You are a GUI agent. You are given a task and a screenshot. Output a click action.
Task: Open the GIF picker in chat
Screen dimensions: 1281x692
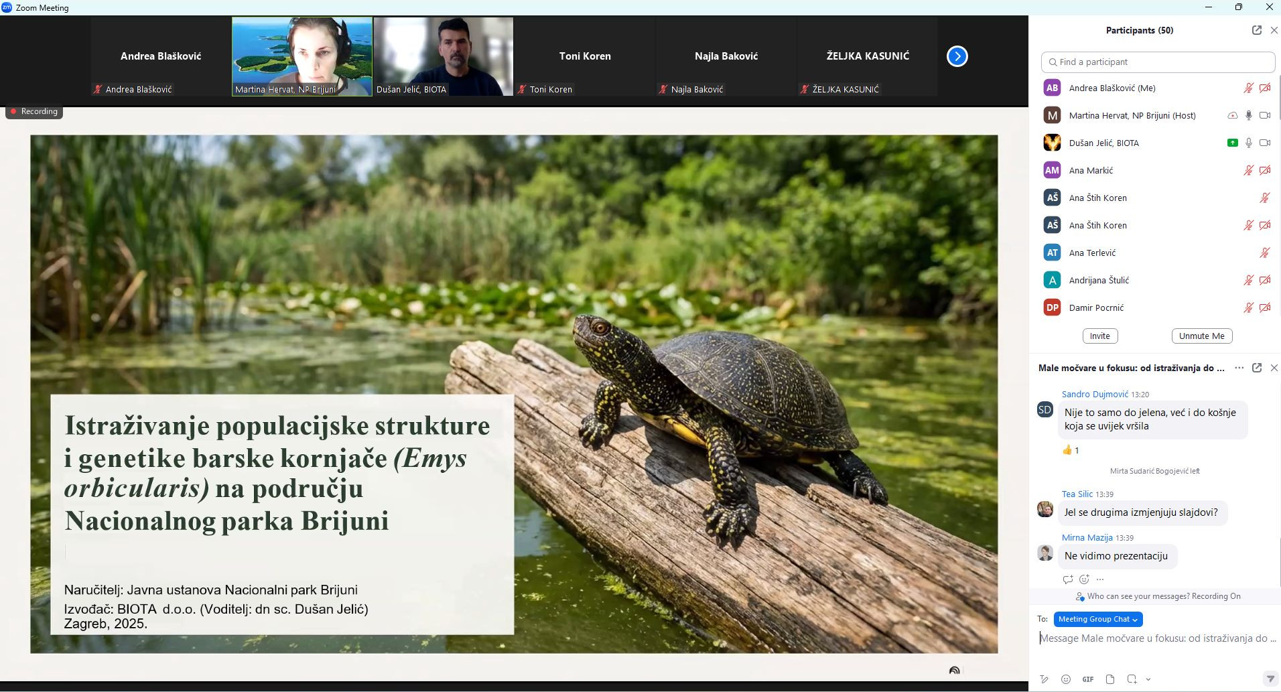[1088, 679]
